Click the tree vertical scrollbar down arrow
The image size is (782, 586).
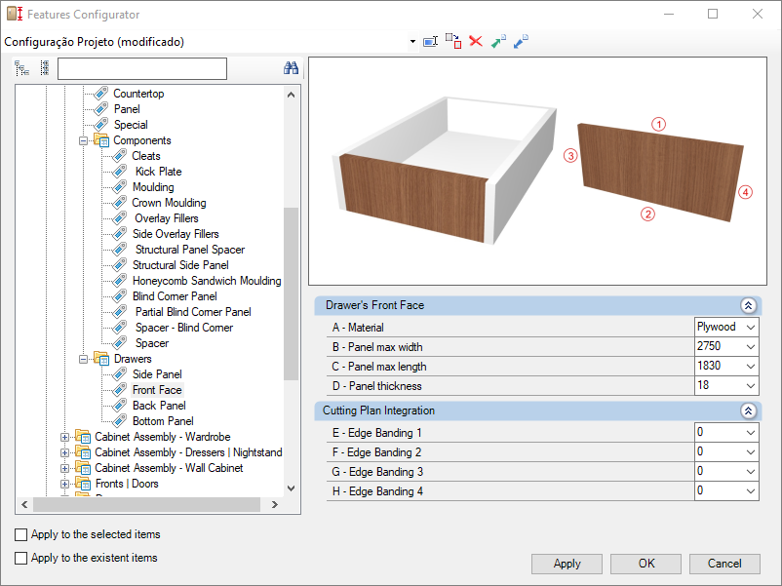click(292, 488)
